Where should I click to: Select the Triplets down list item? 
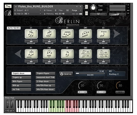click(21, 73)
